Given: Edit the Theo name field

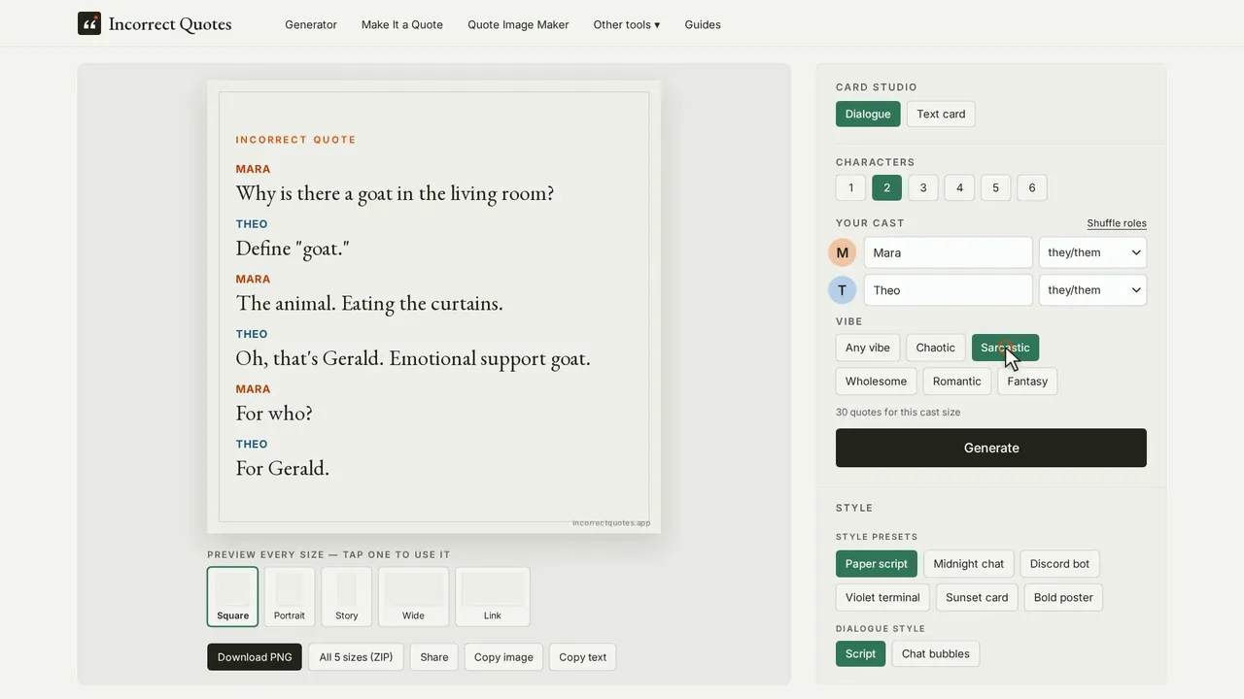Looking at the screenshot, I should click(948, 290).
